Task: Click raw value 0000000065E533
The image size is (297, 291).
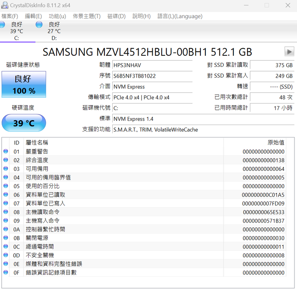Action: [264, 212]
